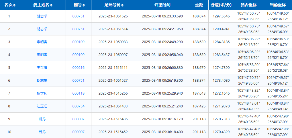The height and width of the screenshot is (138, 292).
Task: Open shed number link 000754
Action: tap(78, 106)
